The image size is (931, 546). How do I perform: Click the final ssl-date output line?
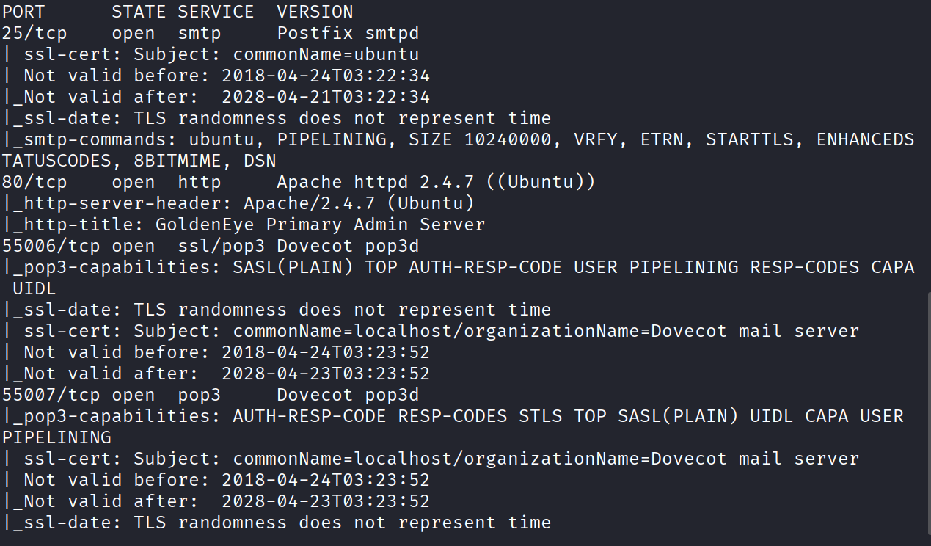(277, 523)
